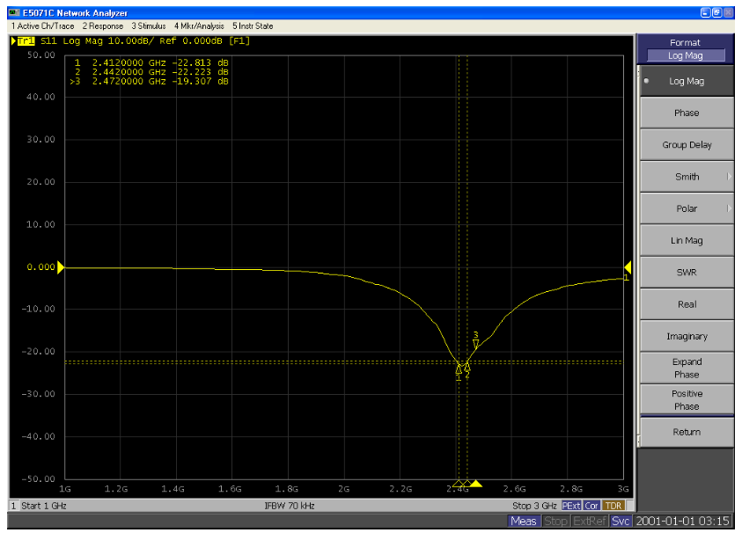Click S11 Log Mag trace title text
Image resolution: width=742 pixels, height=540 pixels.
71,40
